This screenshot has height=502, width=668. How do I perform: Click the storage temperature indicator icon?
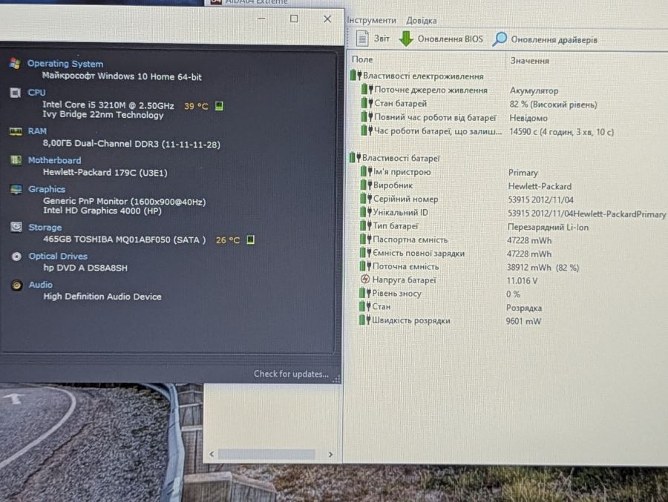(x=251, y=240)
